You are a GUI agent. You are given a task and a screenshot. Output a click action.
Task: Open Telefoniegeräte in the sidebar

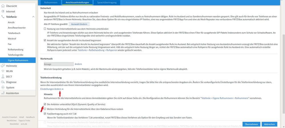coord(16,55)
